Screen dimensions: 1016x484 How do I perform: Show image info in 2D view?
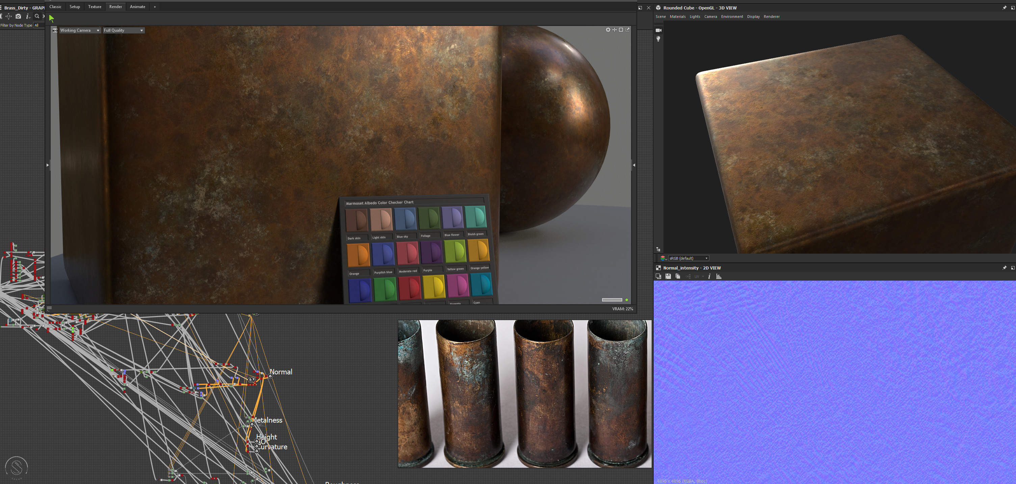709,277
